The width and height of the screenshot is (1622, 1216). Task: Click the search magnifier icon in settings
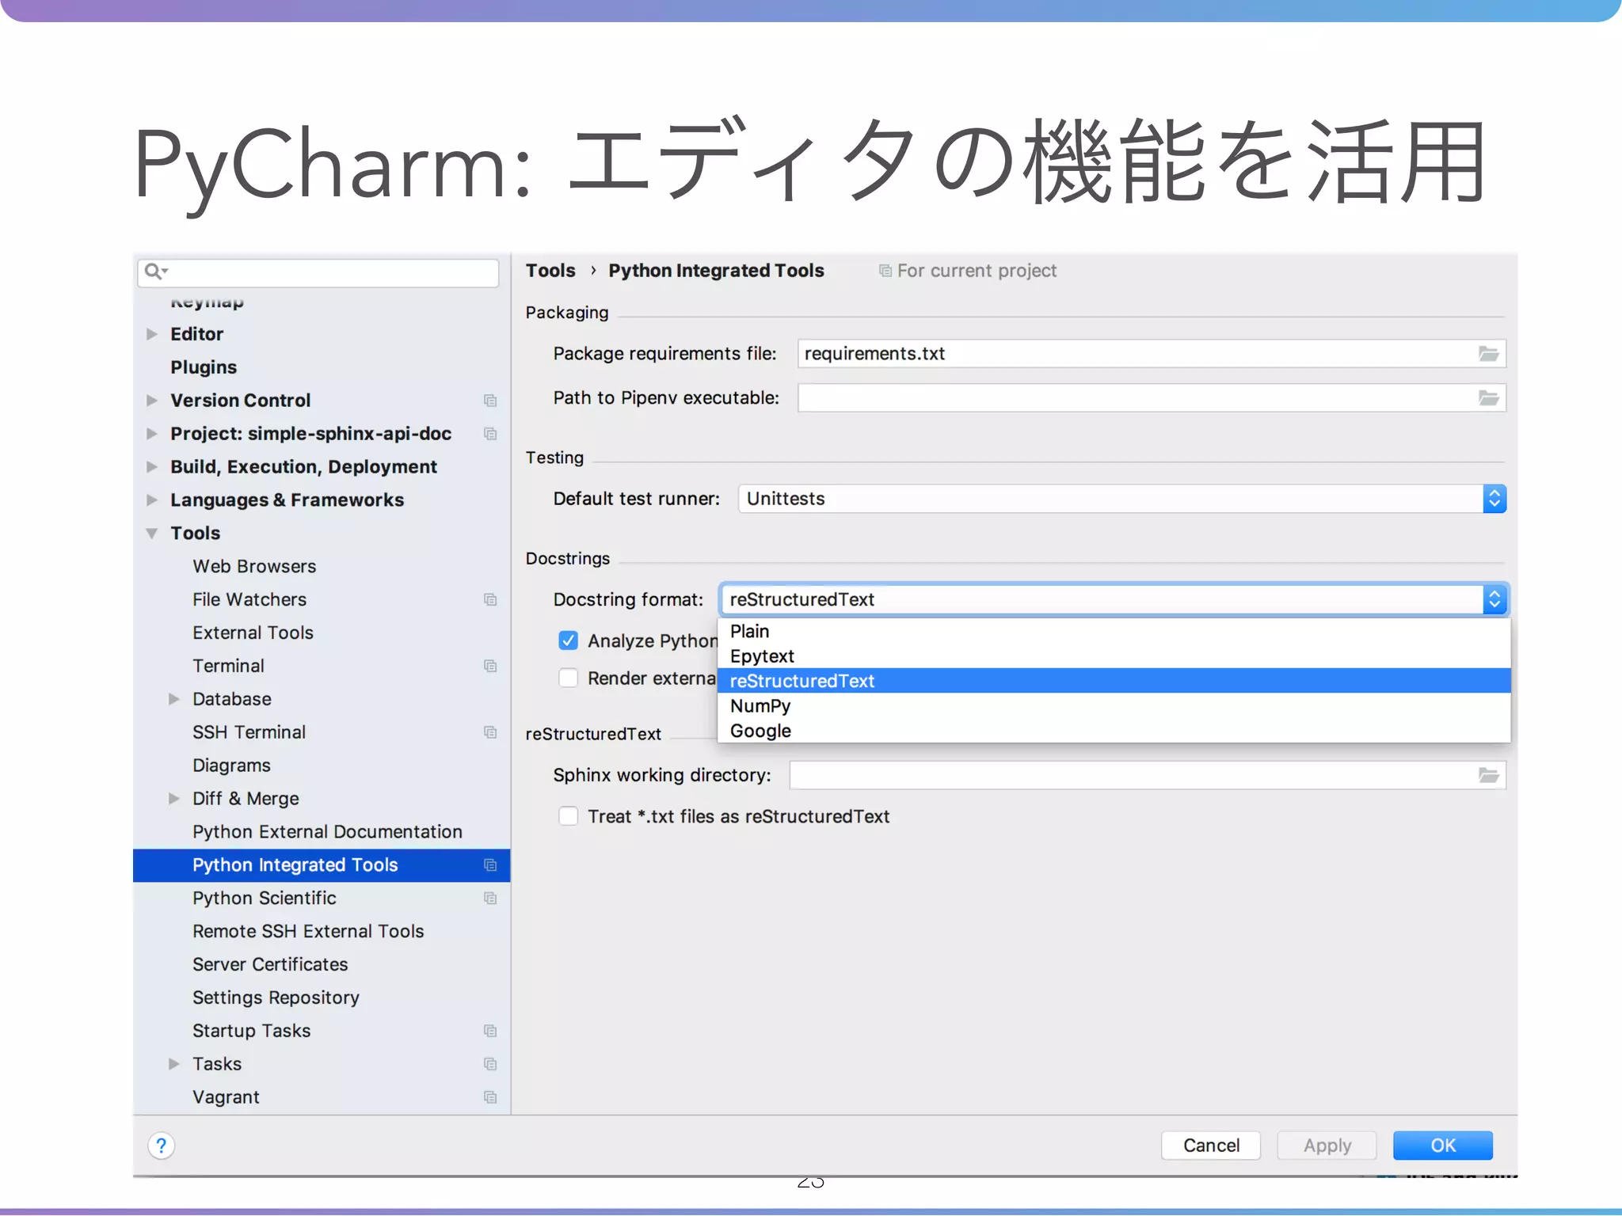tap(155, 272)
